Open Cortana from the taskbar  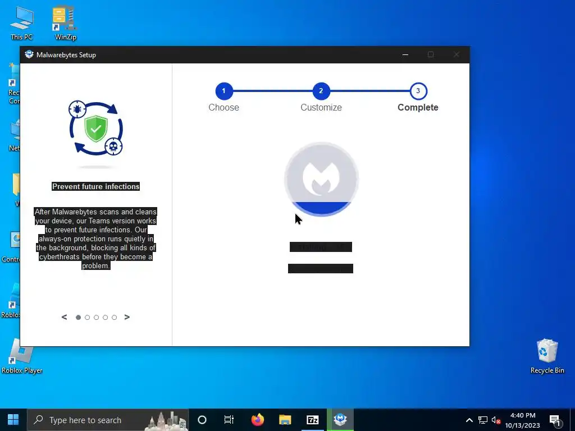click(202, 420)
